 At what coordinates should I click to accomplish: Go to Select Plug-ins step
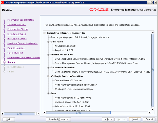click(x=15, y=53)
